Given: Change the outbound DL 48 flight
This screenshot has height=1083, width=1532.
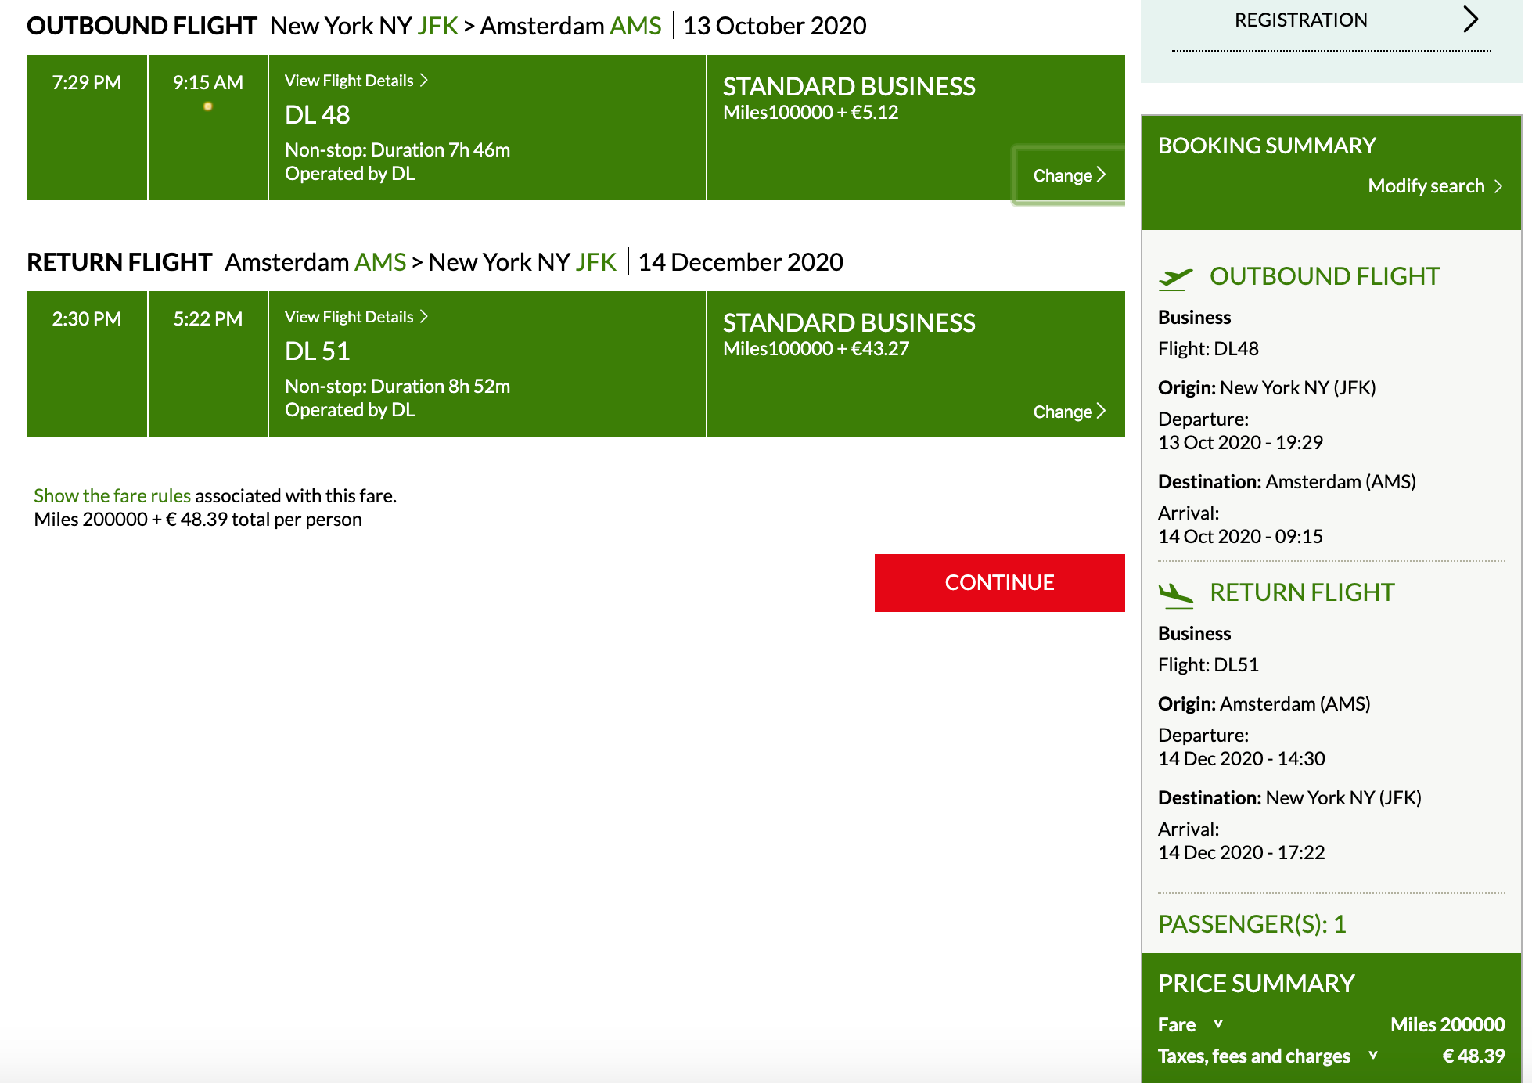Looking at the screenshot, I should 1069,175.
